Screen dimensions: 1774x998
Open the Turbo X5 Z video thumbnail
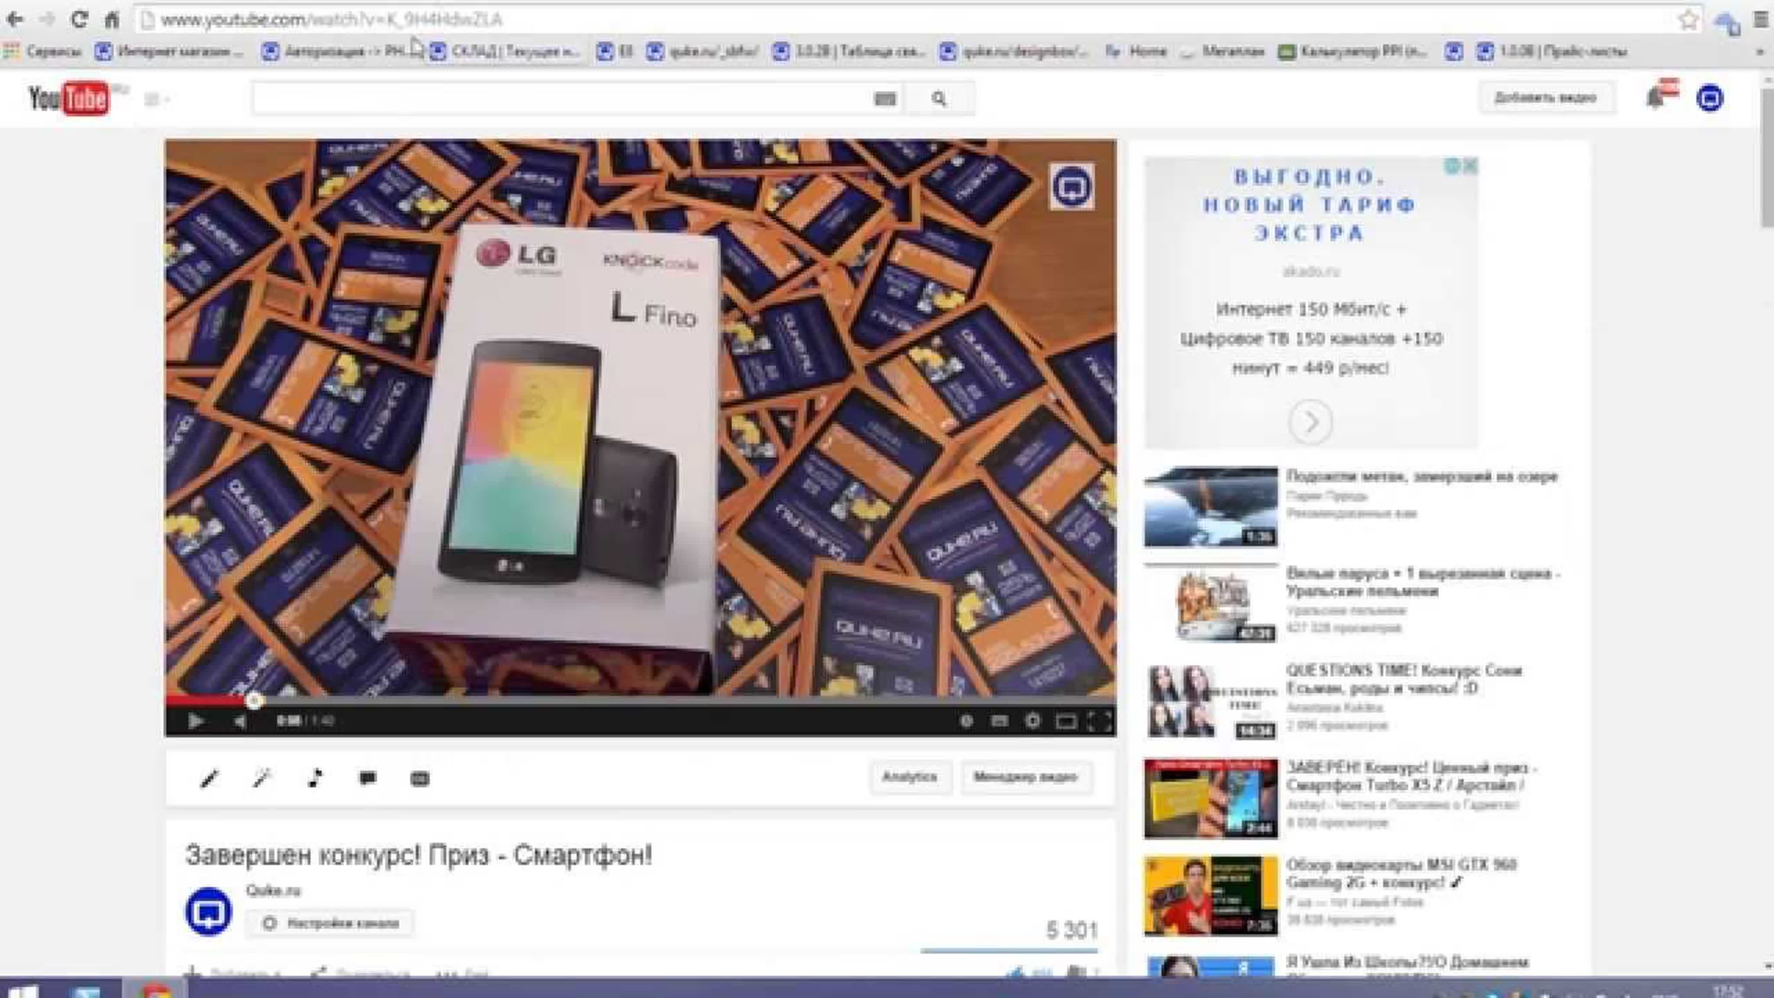pyautogui.click(x=1211, y=798)
